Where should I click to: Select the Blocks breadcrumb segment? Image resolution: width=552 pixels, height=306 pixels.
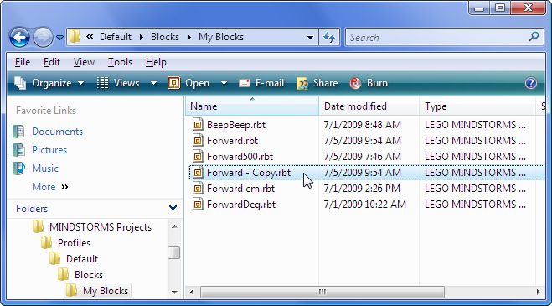[x=165, y=37]
